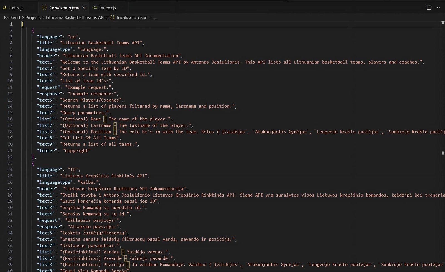445x272 pixels.
Task: Click "Example response:" value
Action: pos(92,94)
